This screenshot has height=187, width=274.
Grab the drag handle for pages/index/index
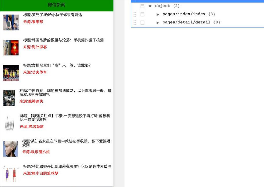click(135, 14)
